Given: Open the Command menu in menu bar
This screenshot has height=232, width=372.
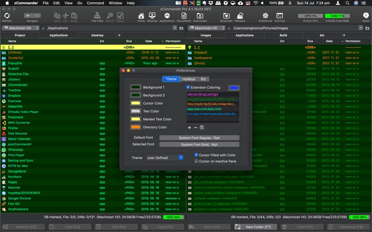Looking at the screenshot, I should [95, 3].
